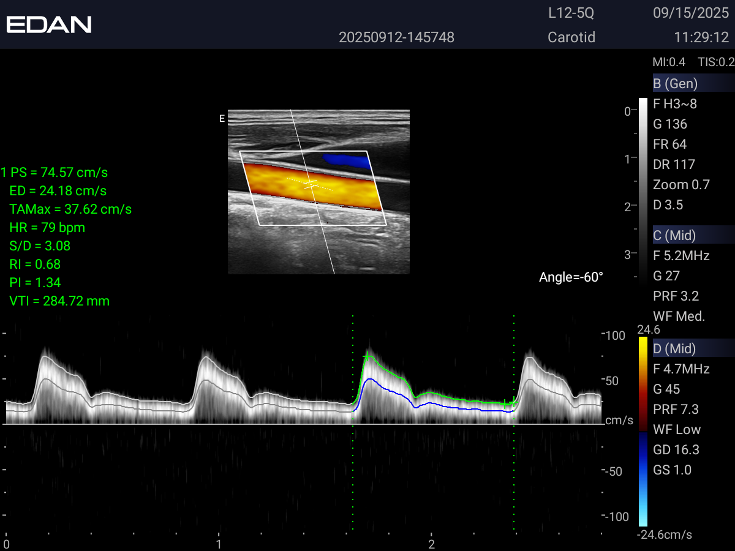Click the E orientation marker
The width and height of the screenshot is (735, 551).
click(222, 119)
